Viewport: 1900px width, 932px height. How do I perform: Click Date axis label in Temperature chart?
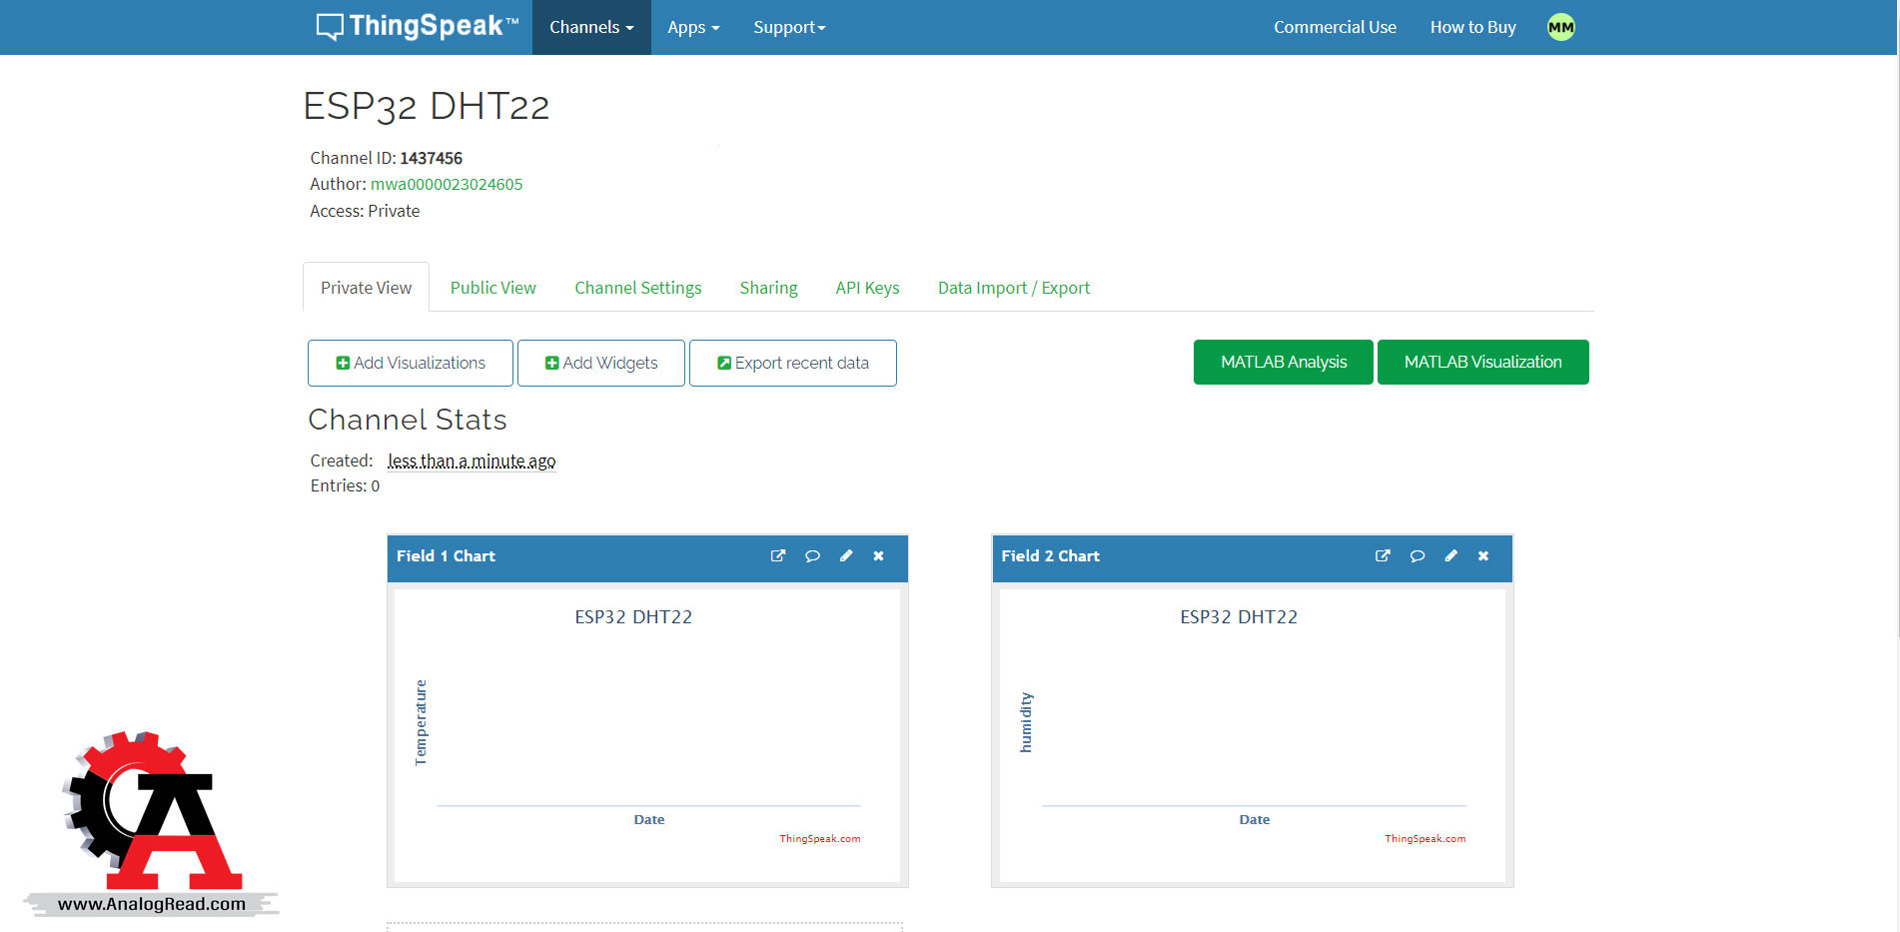[x=649, y=820]
